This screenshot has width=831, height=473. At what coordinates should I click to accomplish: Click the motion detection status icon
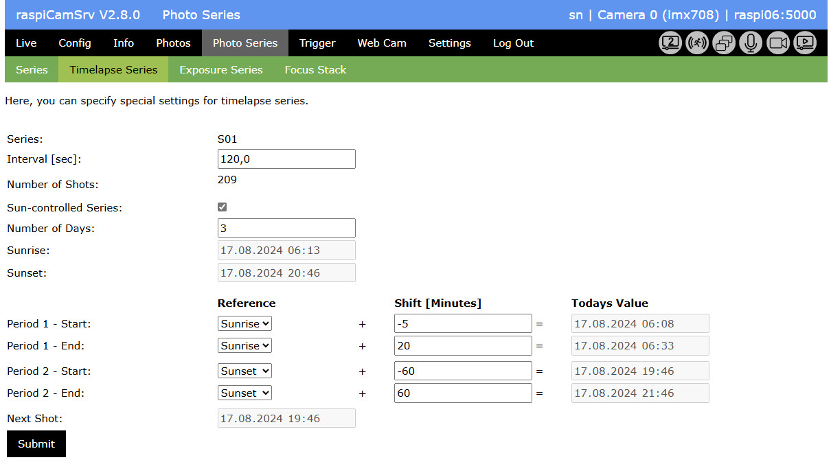(697, 43)
